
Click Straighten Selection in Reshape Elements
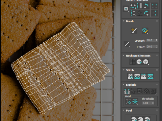click(133, 62)
